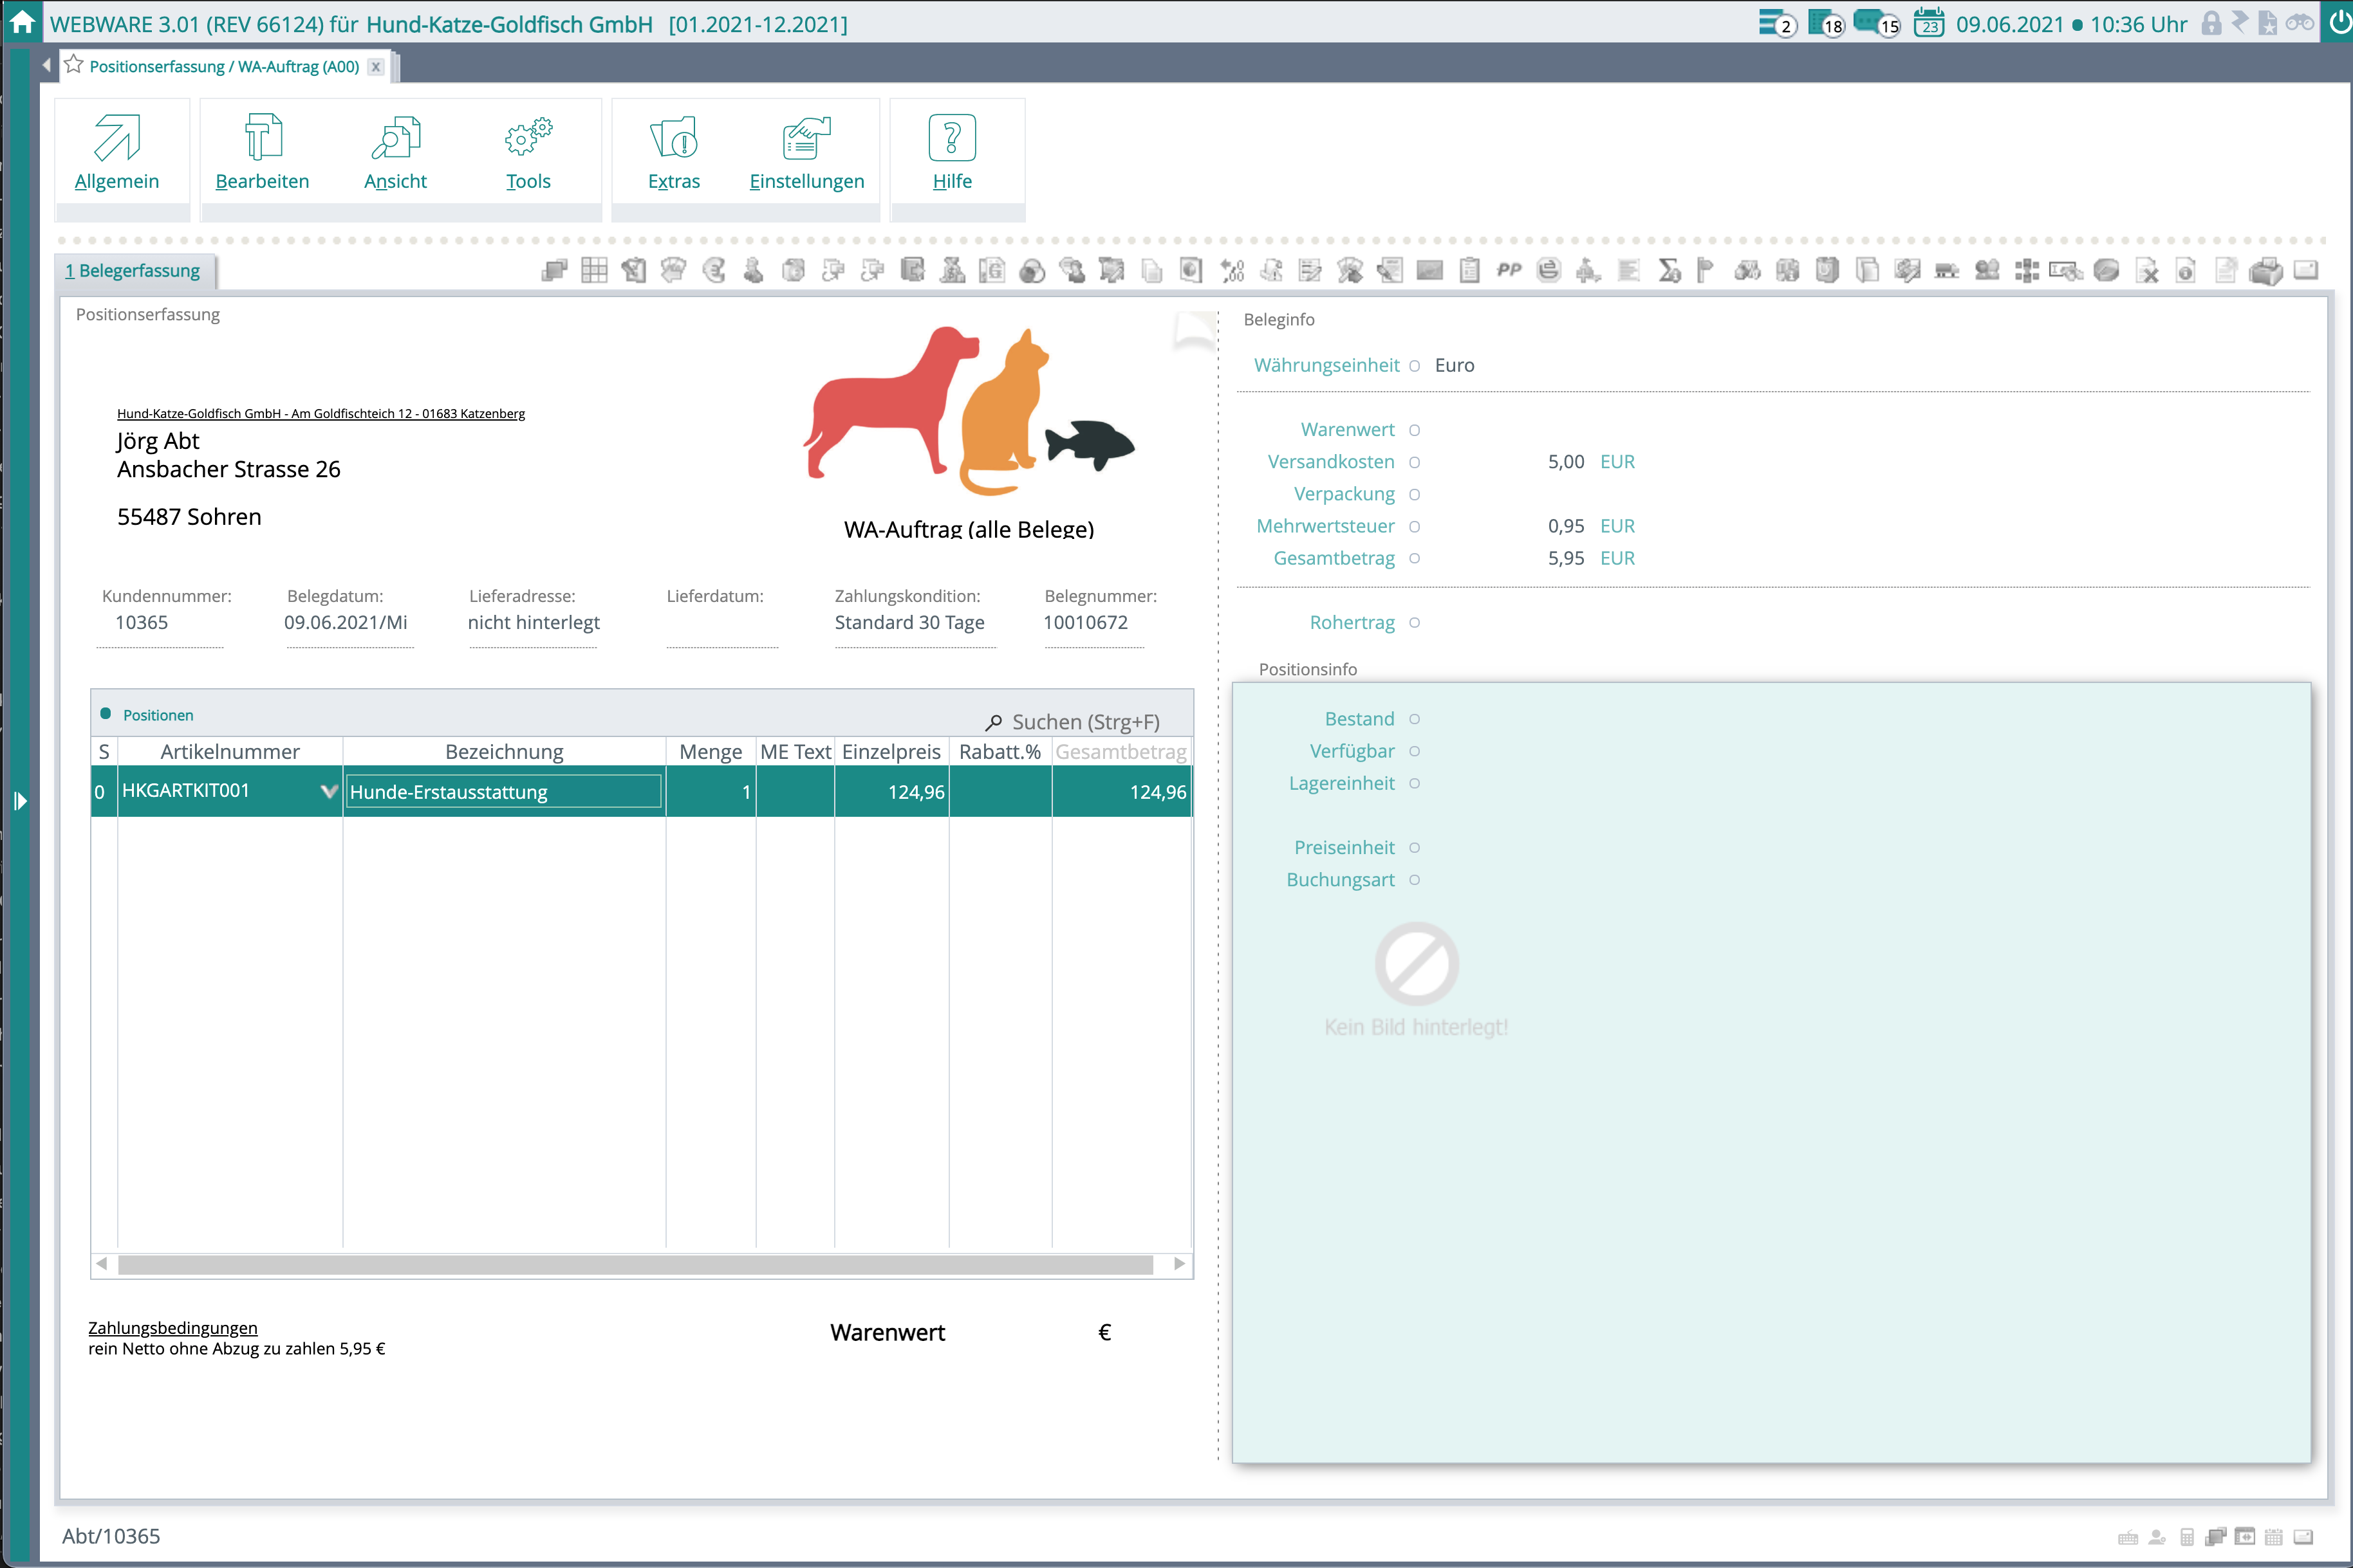Expand the left sidebar arrow

tap(20, 801)
